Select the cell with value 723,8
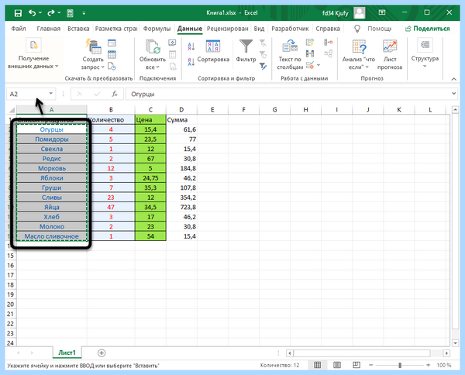Screen dimensions: 465x375 click(x=181, y=207)
